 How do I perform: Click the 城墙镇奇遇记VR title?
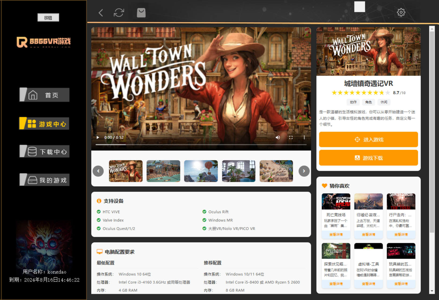pos(368,84)
